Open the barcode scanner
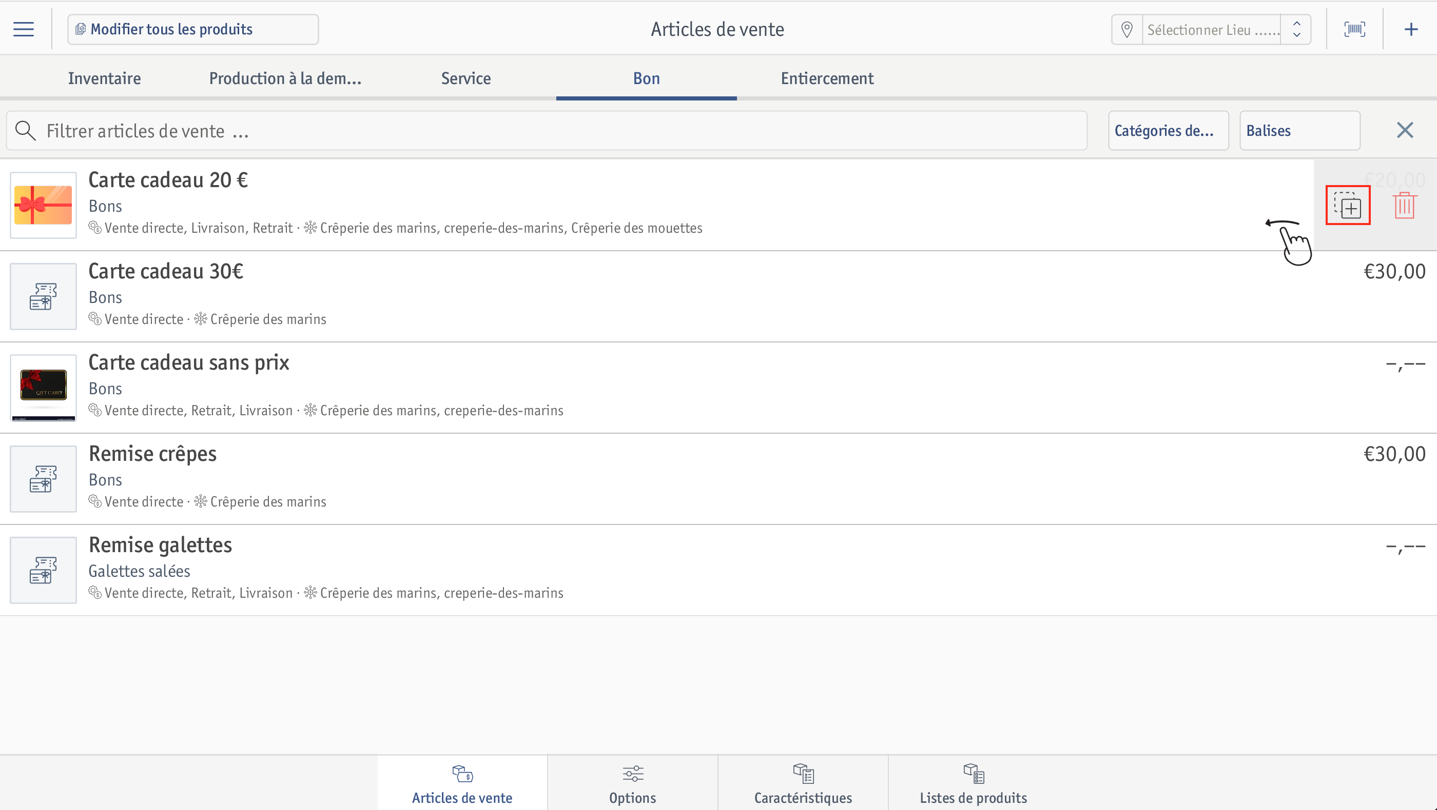 tap(1354, 29)
